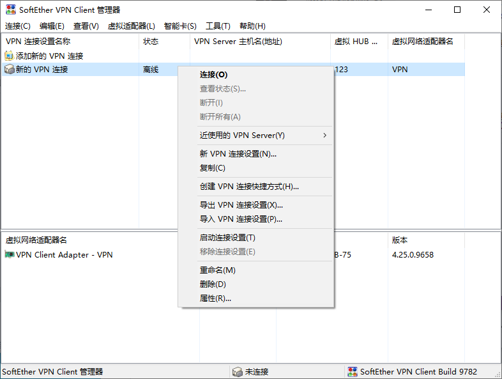The image size is (502, 379).
Task: Open the 虚拟适配器(L) menu
Action: click(x=132, y=26)
